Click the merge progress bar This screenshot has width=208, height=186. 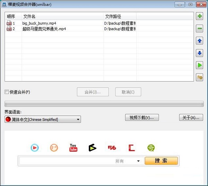104,104
